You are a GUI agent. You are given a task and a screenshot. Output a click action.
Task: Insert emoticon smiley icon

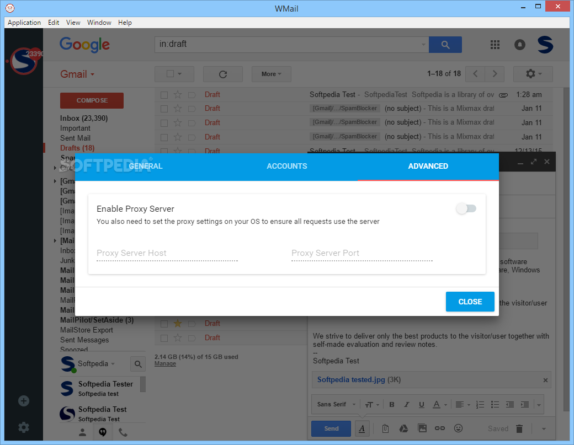(458, 428)
